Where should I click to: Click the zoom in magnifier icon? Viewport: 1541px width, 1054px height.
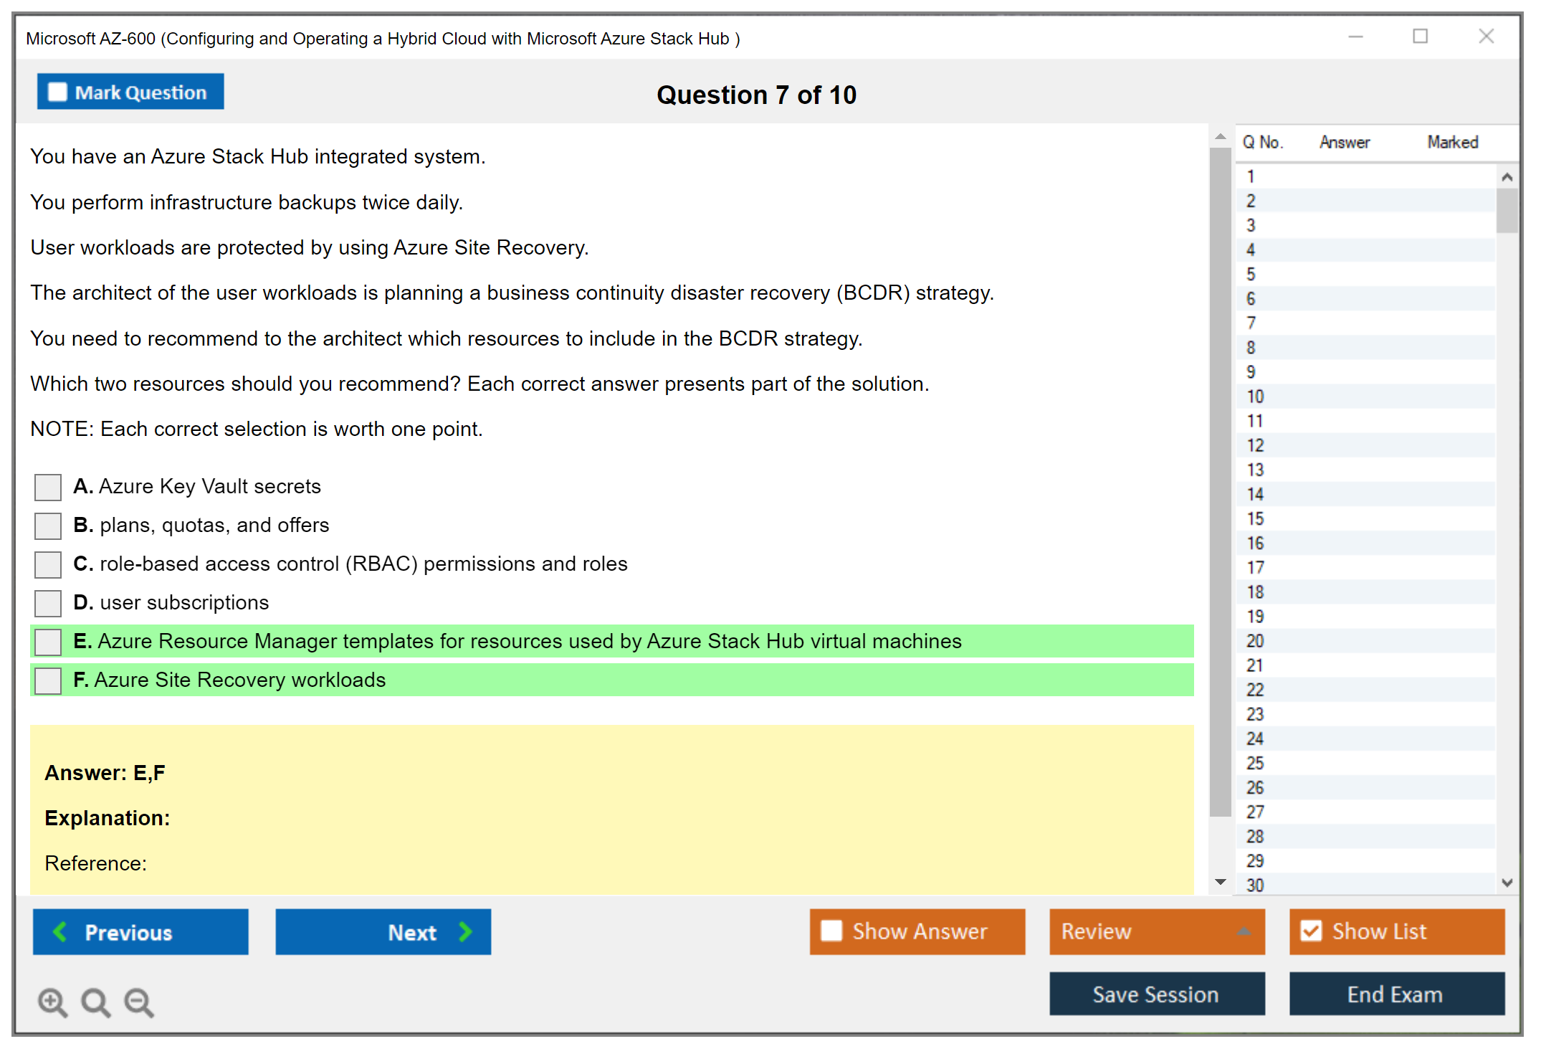point(52,1002)
